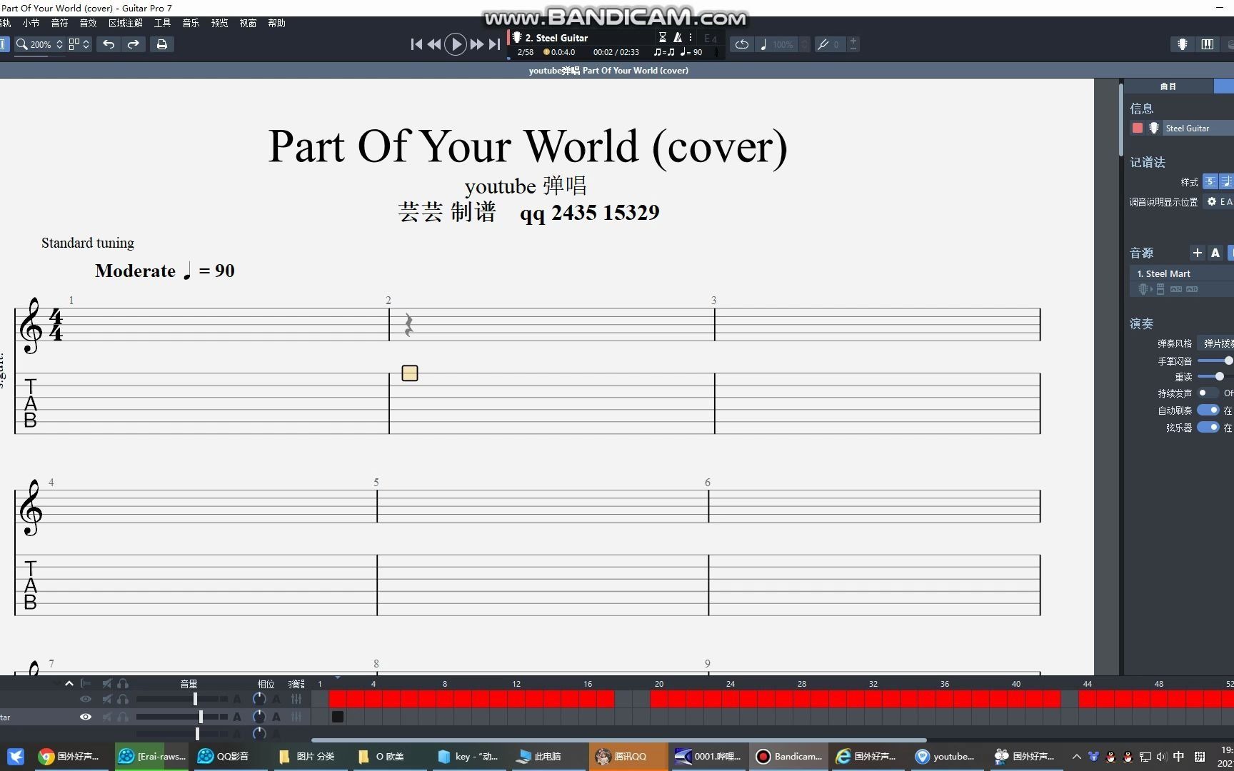Jump to the last bar
This screenshot has height=771, width=1234.
point(494,44)
